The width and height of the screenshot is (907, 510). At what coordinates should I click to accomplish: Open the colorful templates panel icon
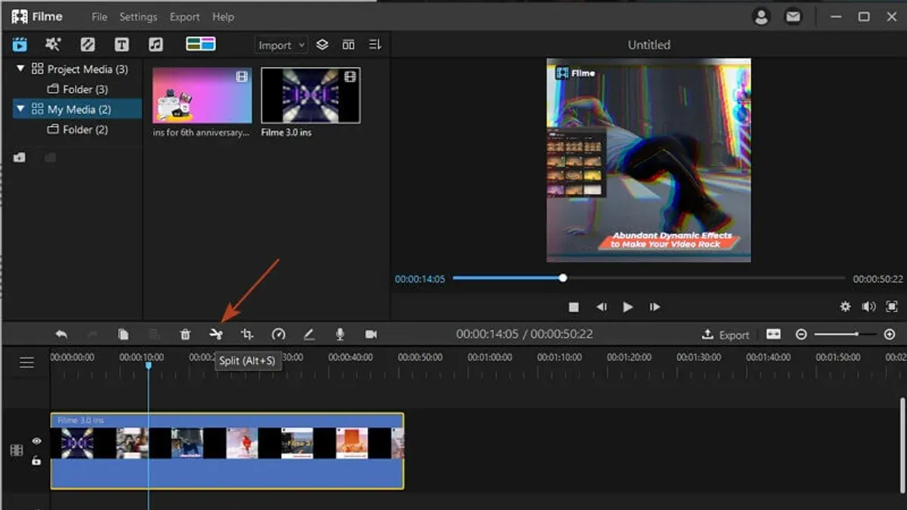201,45
